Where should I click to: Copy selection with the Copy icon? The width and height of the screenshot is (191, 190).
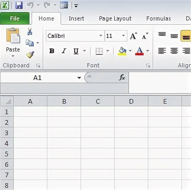[x=30, y=43]
